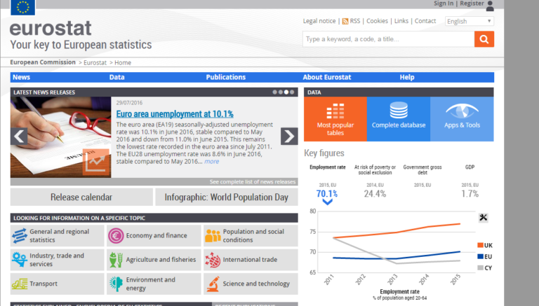Toggle the UK series in chart legend
This screenshot has height=306, width=539.
tap(485, 245)
